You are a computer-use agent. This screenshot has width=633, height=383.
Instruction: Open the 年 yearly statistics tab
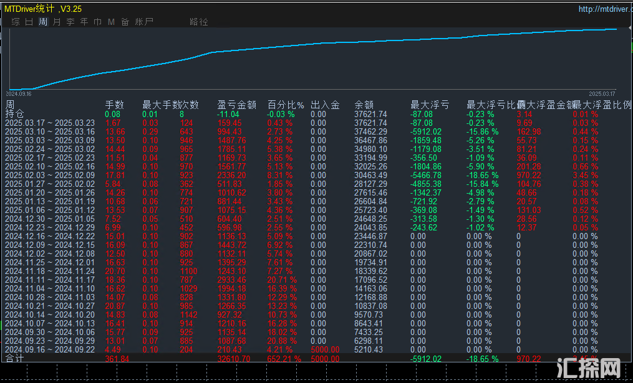coord(84,22)
